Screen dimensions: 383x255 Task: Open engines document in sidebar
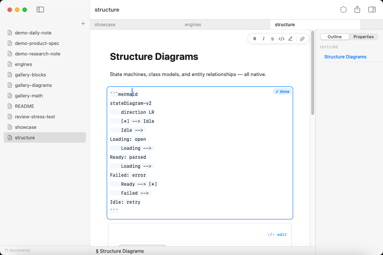[45, 64]
